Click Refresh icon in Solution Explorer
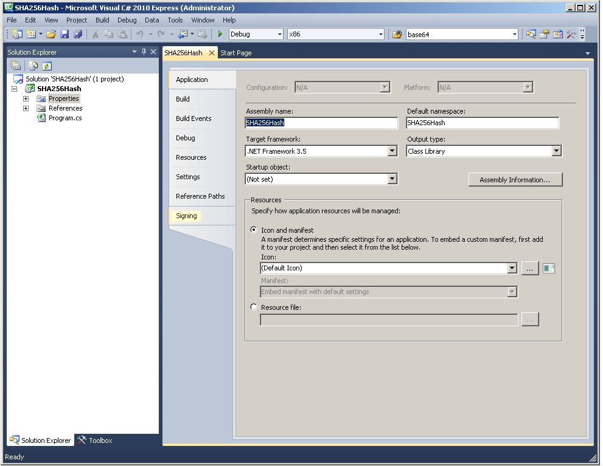The width and height of the screenshot is (603, 466). tap(47, 66)
